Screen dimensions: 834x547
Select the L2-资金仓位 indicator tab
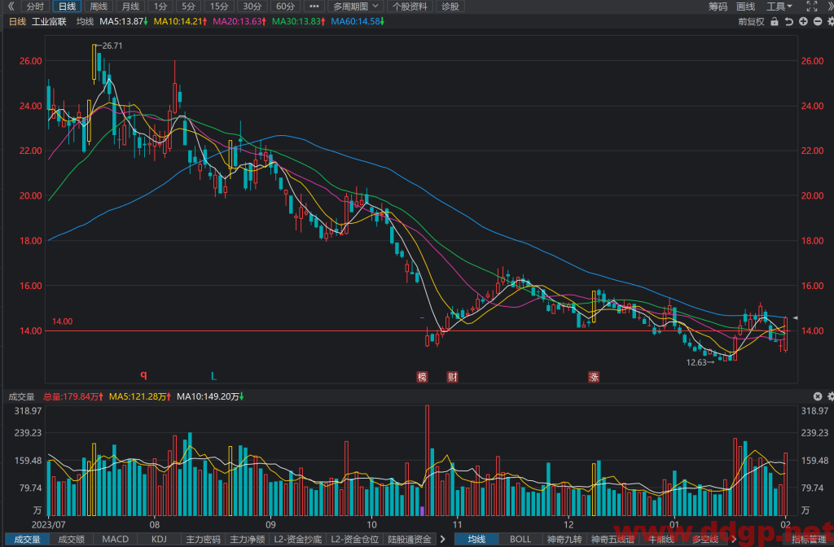coord(355,539)
